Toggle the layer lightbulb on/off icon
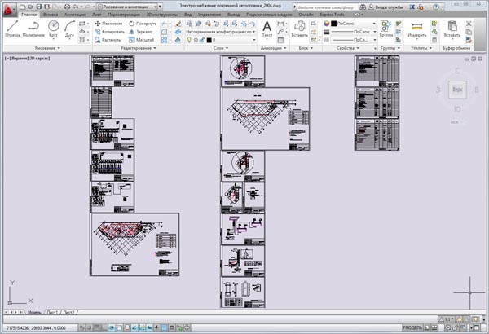 [x=189, y=39]
